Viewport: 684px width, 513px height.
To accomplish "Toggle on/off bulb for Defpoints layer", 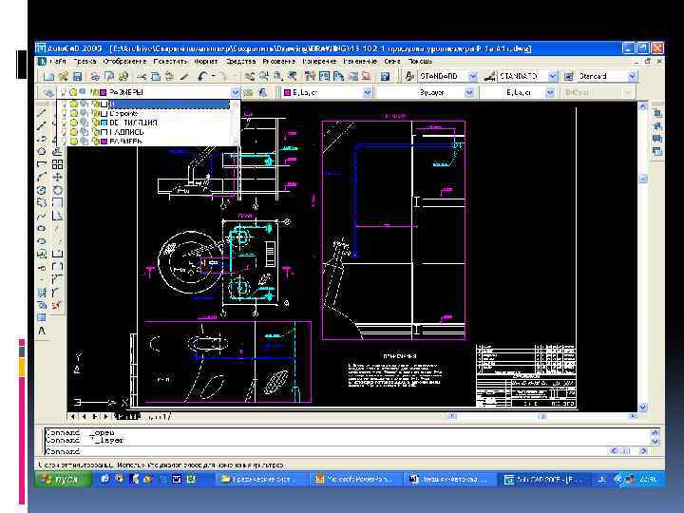I will 65,114.
